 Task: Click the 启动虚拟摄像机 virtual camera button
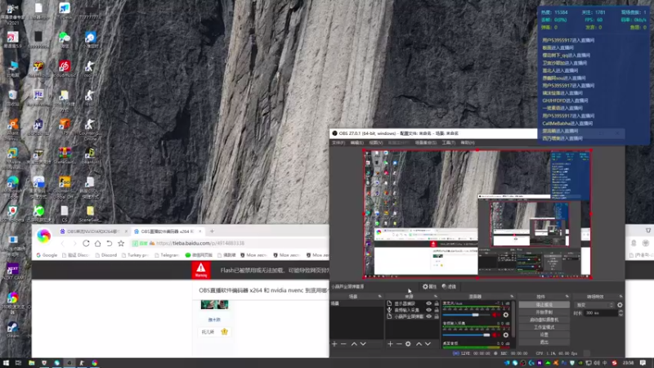coord(544,320)
